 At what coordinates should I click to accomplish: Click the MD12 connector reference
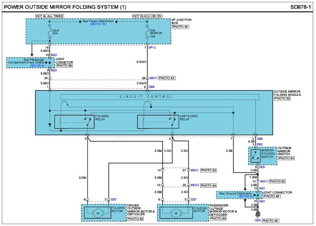coord(195,185)
